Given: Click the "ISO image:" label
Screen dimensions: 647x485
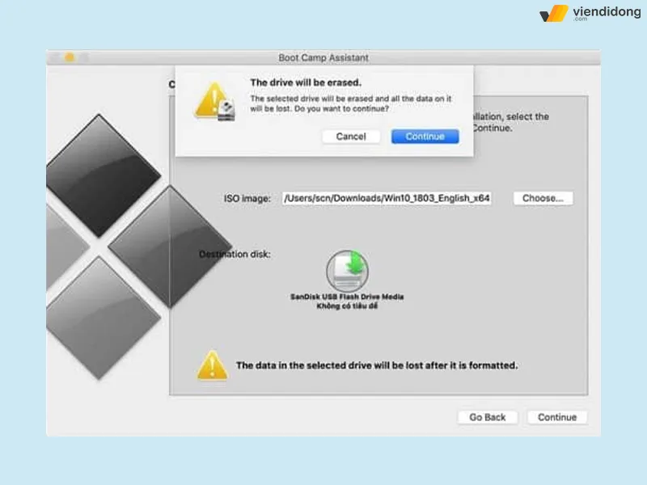Looking at the screenshot, I should pos(247,198).
